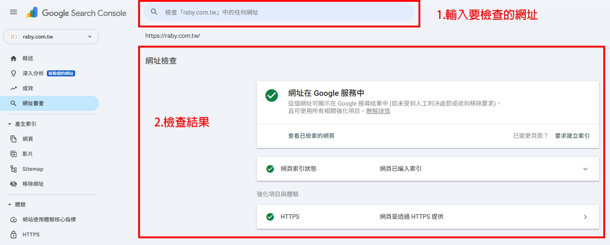Click the trending arrow icon for 成效
Image resolution: width=610 pixels, height=245 pixels.
click(x=13, y=88)
